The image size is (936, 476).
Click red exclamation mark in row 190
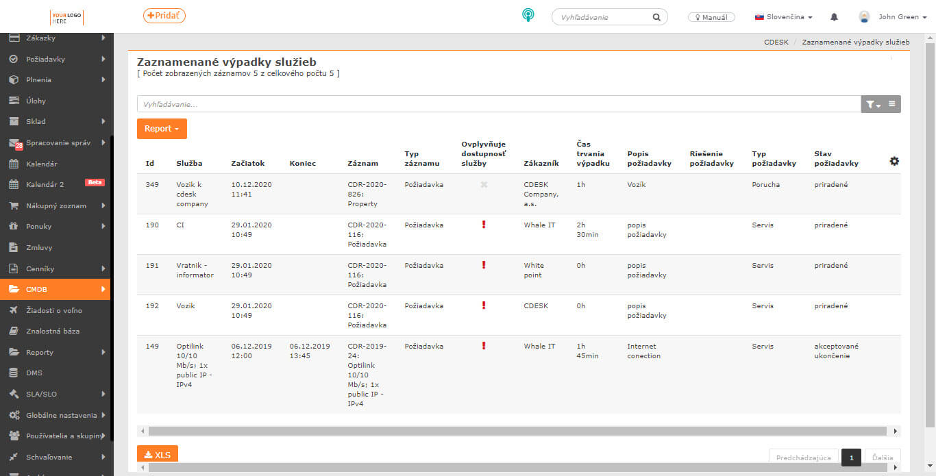(484, 225)
